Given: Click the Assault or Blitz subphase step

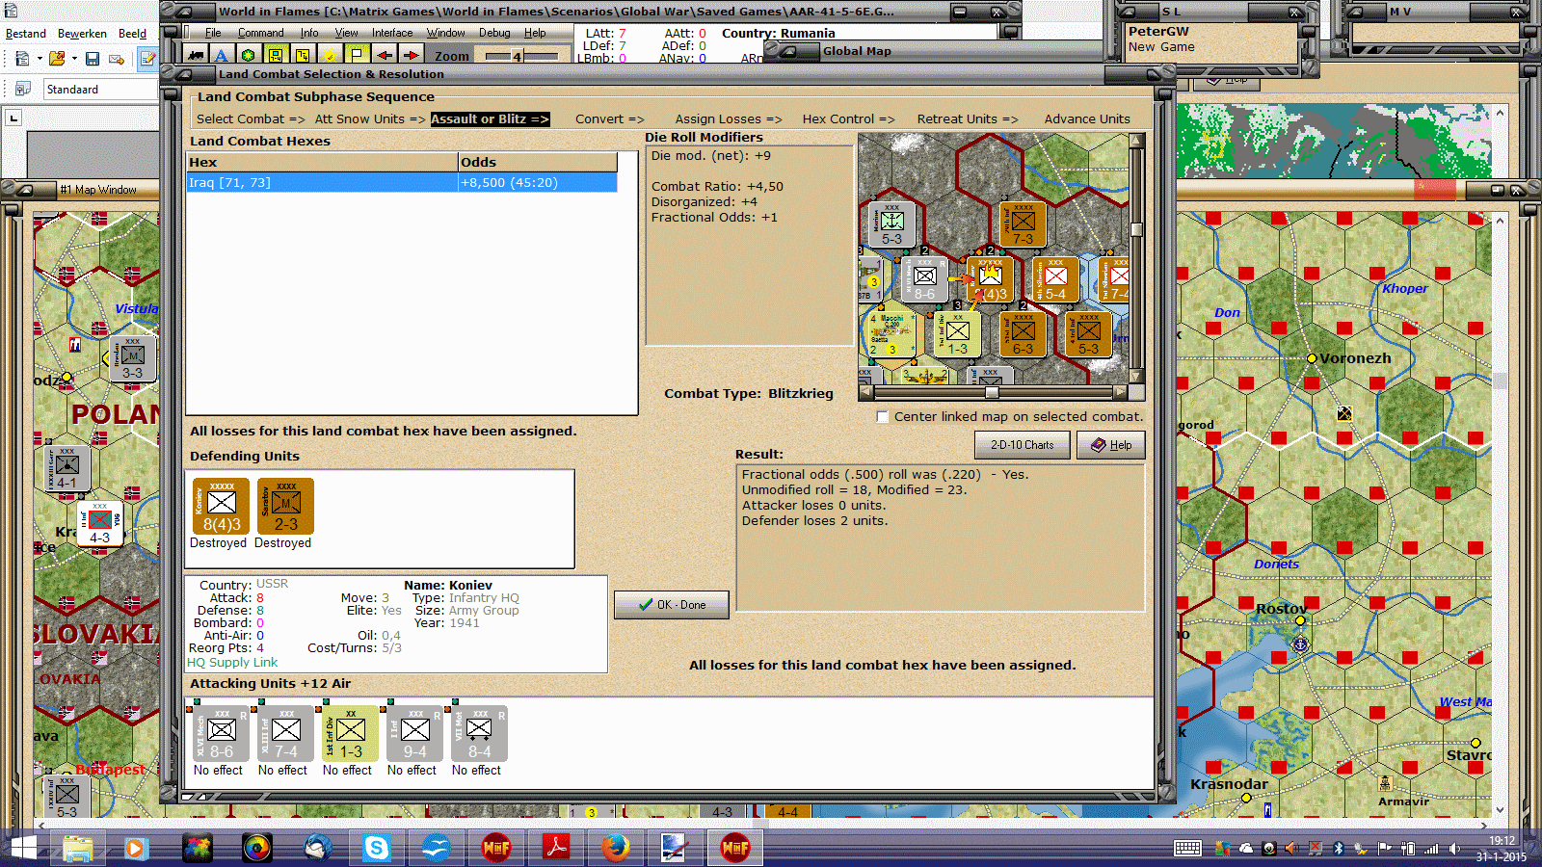Looking at the screenshot, I should 490,119.
